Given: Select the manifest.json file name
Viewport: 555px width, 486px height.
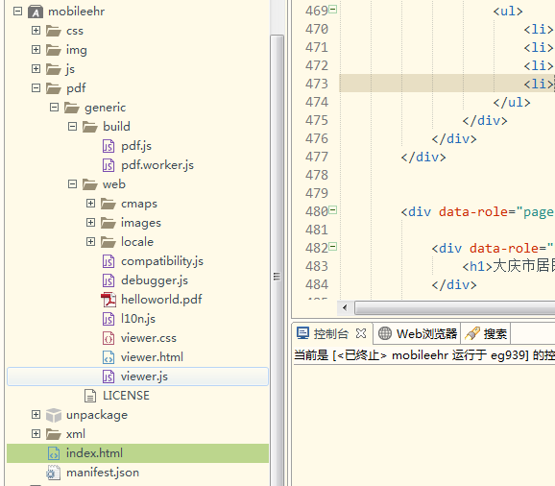Looking at the screenshot, I should coord(103,473).
